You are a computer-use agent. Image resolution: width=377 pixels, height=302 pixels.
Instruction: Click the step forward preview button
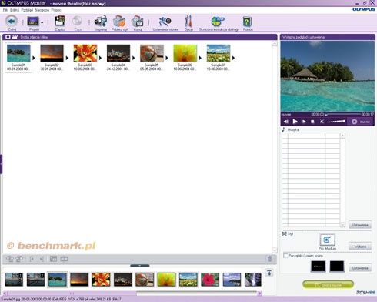click(304, 122)
